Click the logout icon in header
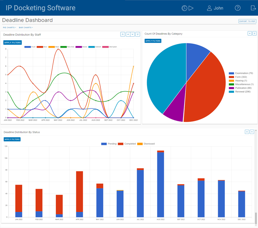 253,8
